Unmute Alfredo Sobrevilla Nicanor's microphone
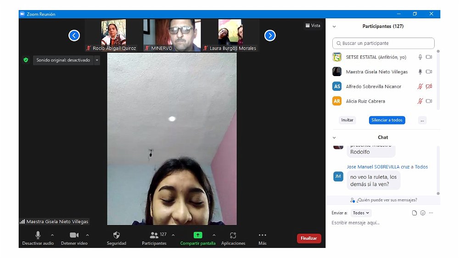 click(x=420, y=87)
